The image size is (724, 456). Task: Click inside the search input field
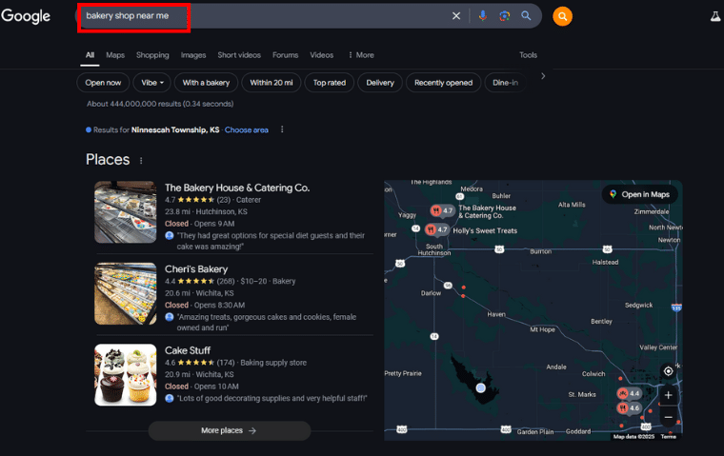(263, 15)
